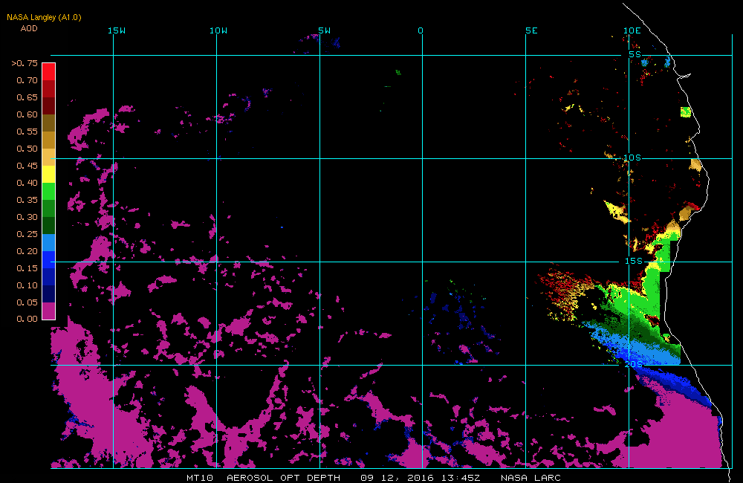Click the bright green 0.35 legend swatch
Viewport: 743px width, 483px height.
(48, 191)
